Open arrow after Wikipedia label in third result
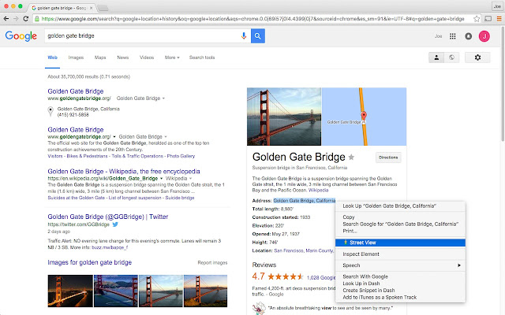The image size is (505, 315). click(x=191, y=179)
